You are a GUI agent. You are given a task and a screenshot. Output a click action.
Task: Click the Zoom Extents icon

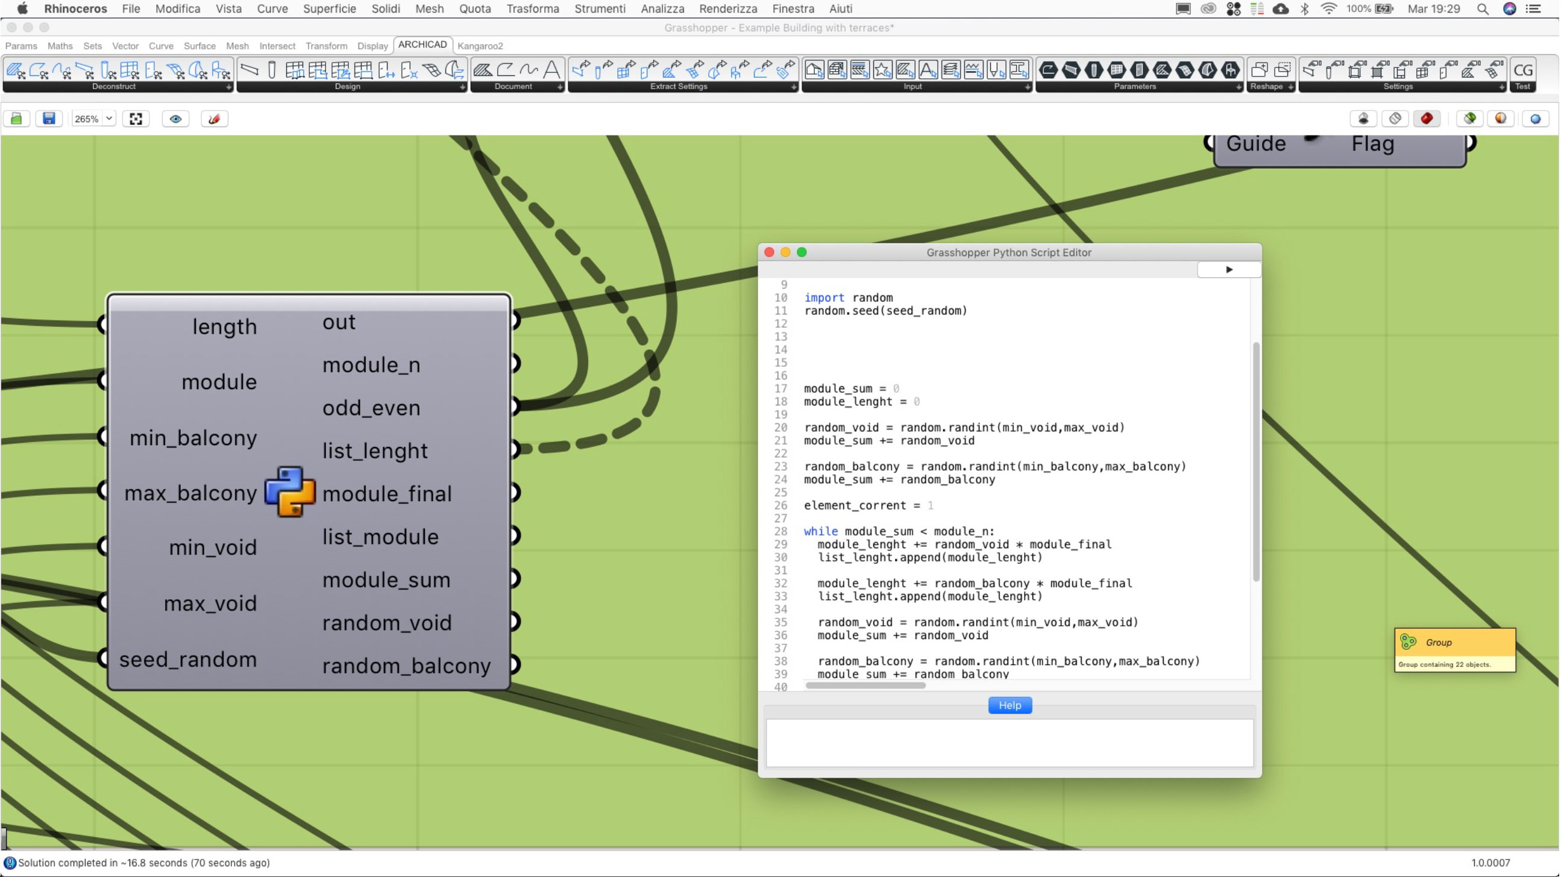[x=136, y=119]
